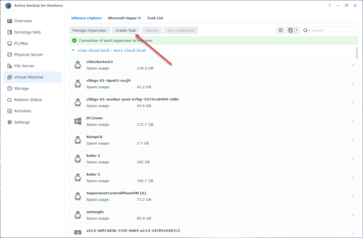Click the Set Credentials button
Screen dimensions: 363x238
click(181, 30)
